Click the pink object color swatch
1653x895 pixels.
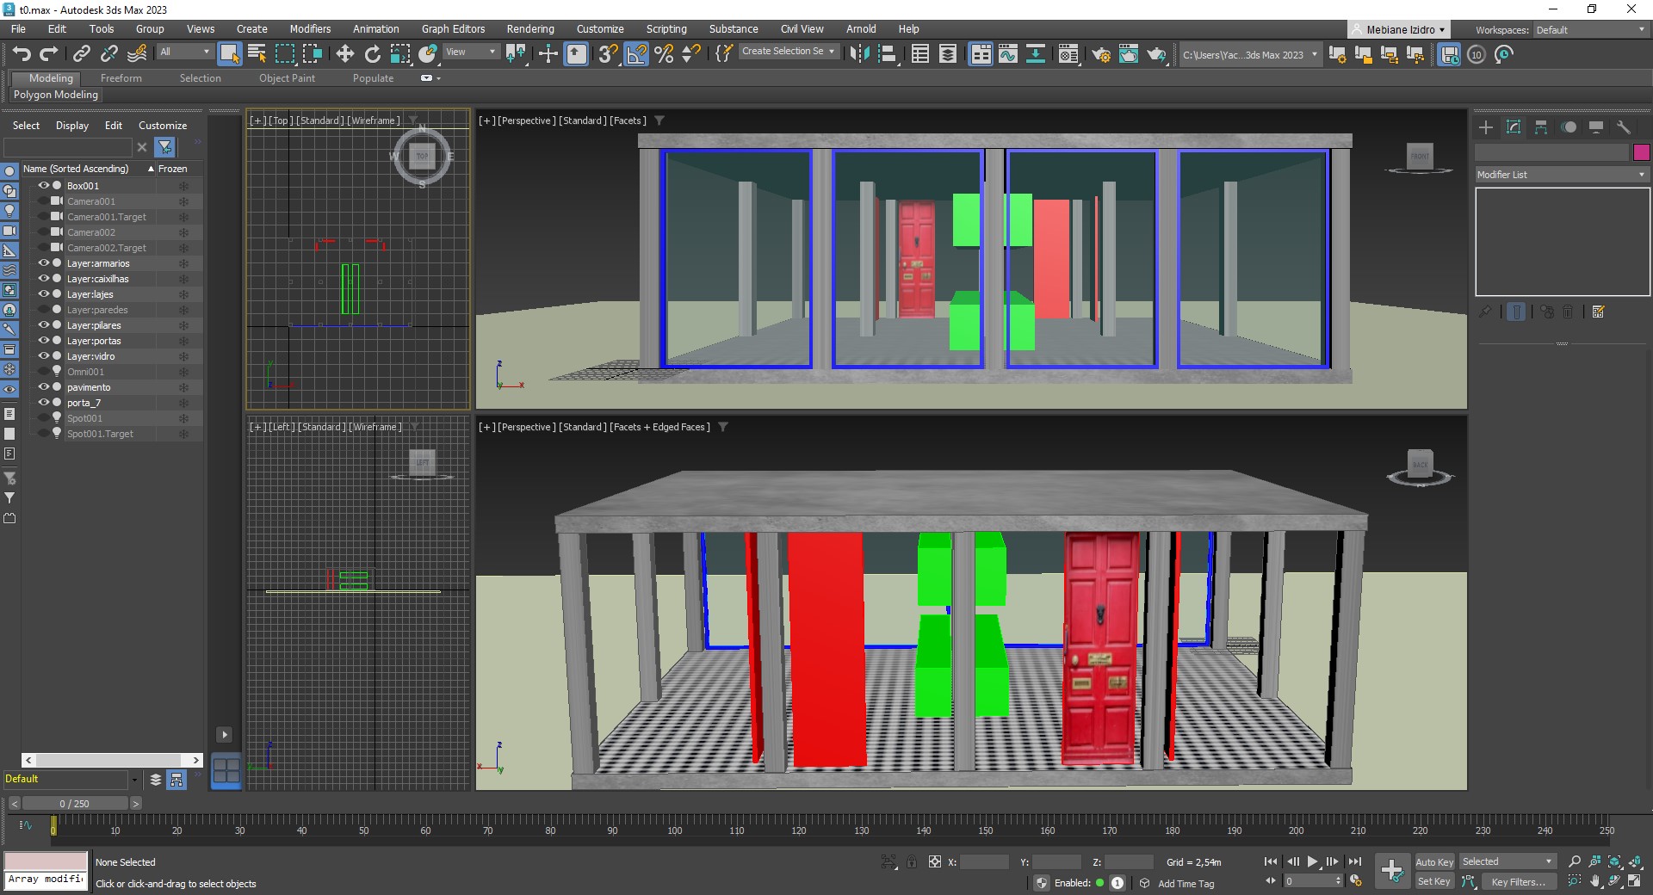tap(1641, 152)
